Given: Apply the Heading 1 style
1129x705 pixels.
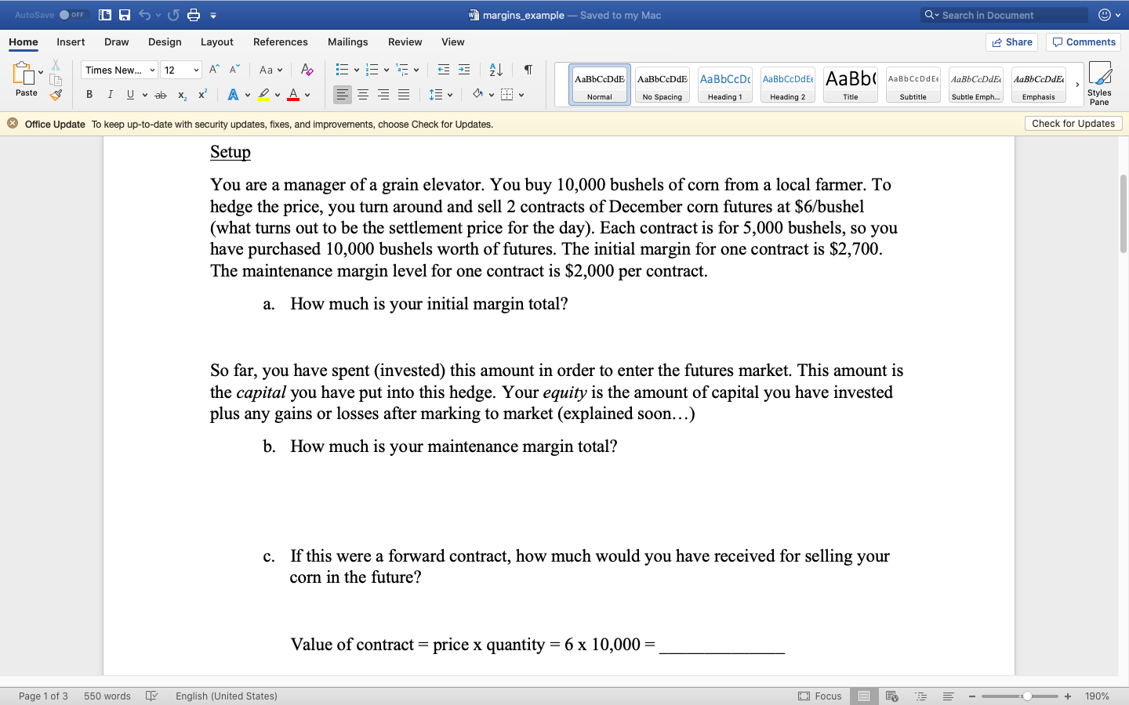Looking at the screenshot, I should [724, 84].
